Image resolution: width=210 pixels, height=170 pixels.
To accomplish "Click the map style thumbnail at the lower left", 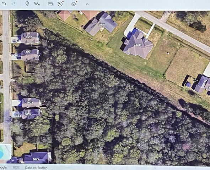I will coord(5,152).
